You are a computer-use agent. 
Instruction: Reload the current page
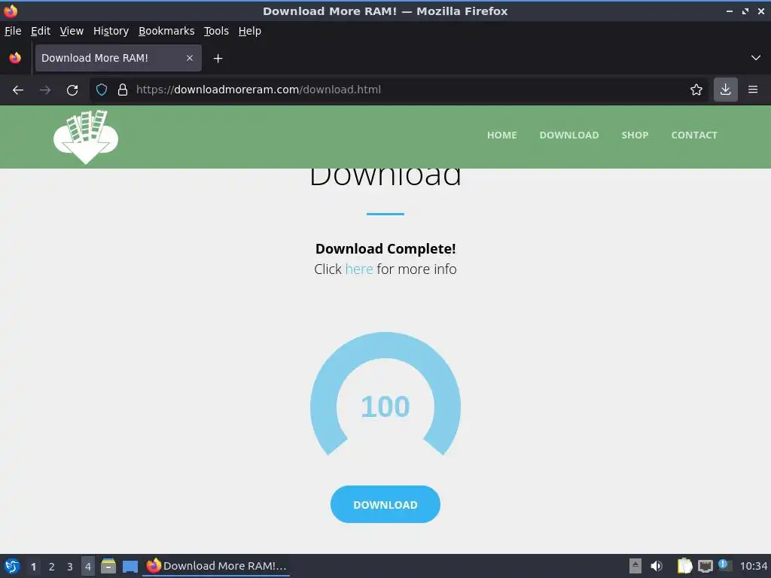tap(72, 90)
